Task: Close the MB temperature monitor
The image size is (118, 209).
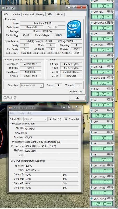Action: coord(112,132)
